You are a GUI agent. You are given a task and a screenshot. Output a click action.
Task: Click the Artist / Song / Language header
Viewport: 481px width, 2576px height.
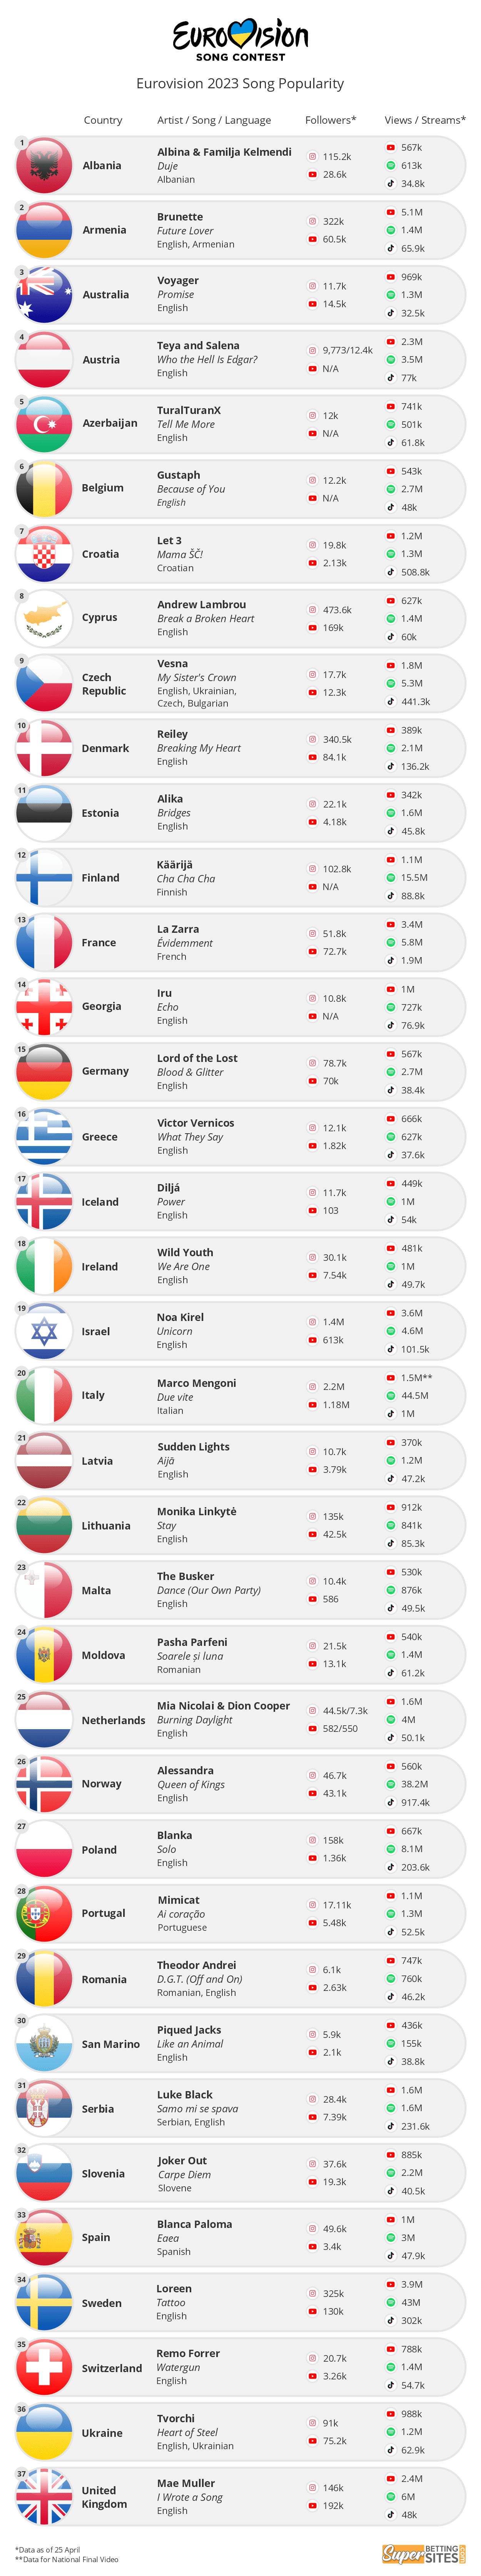point(214,120)
